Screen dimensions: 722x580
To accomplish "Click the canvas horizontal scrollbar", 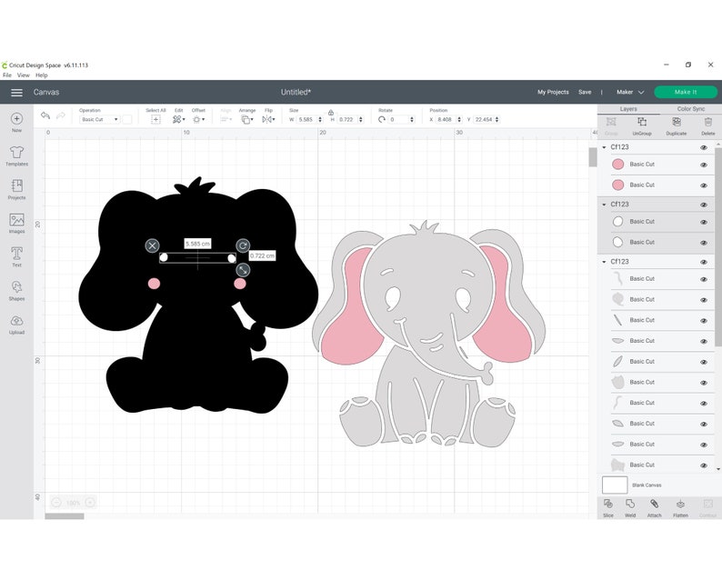I will 65,516.
